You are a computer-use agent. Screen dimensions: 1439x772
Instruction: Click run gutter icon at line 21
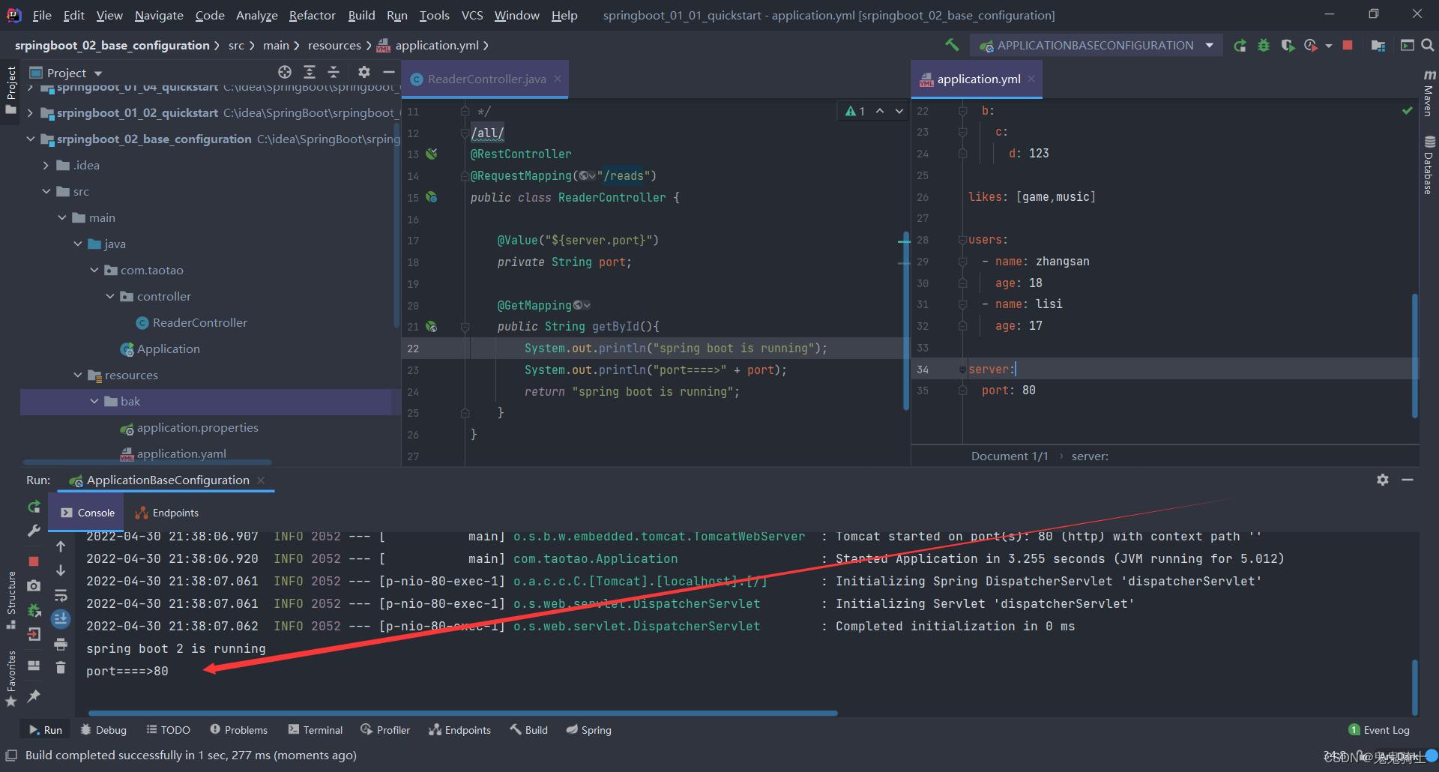click(432, 327)
